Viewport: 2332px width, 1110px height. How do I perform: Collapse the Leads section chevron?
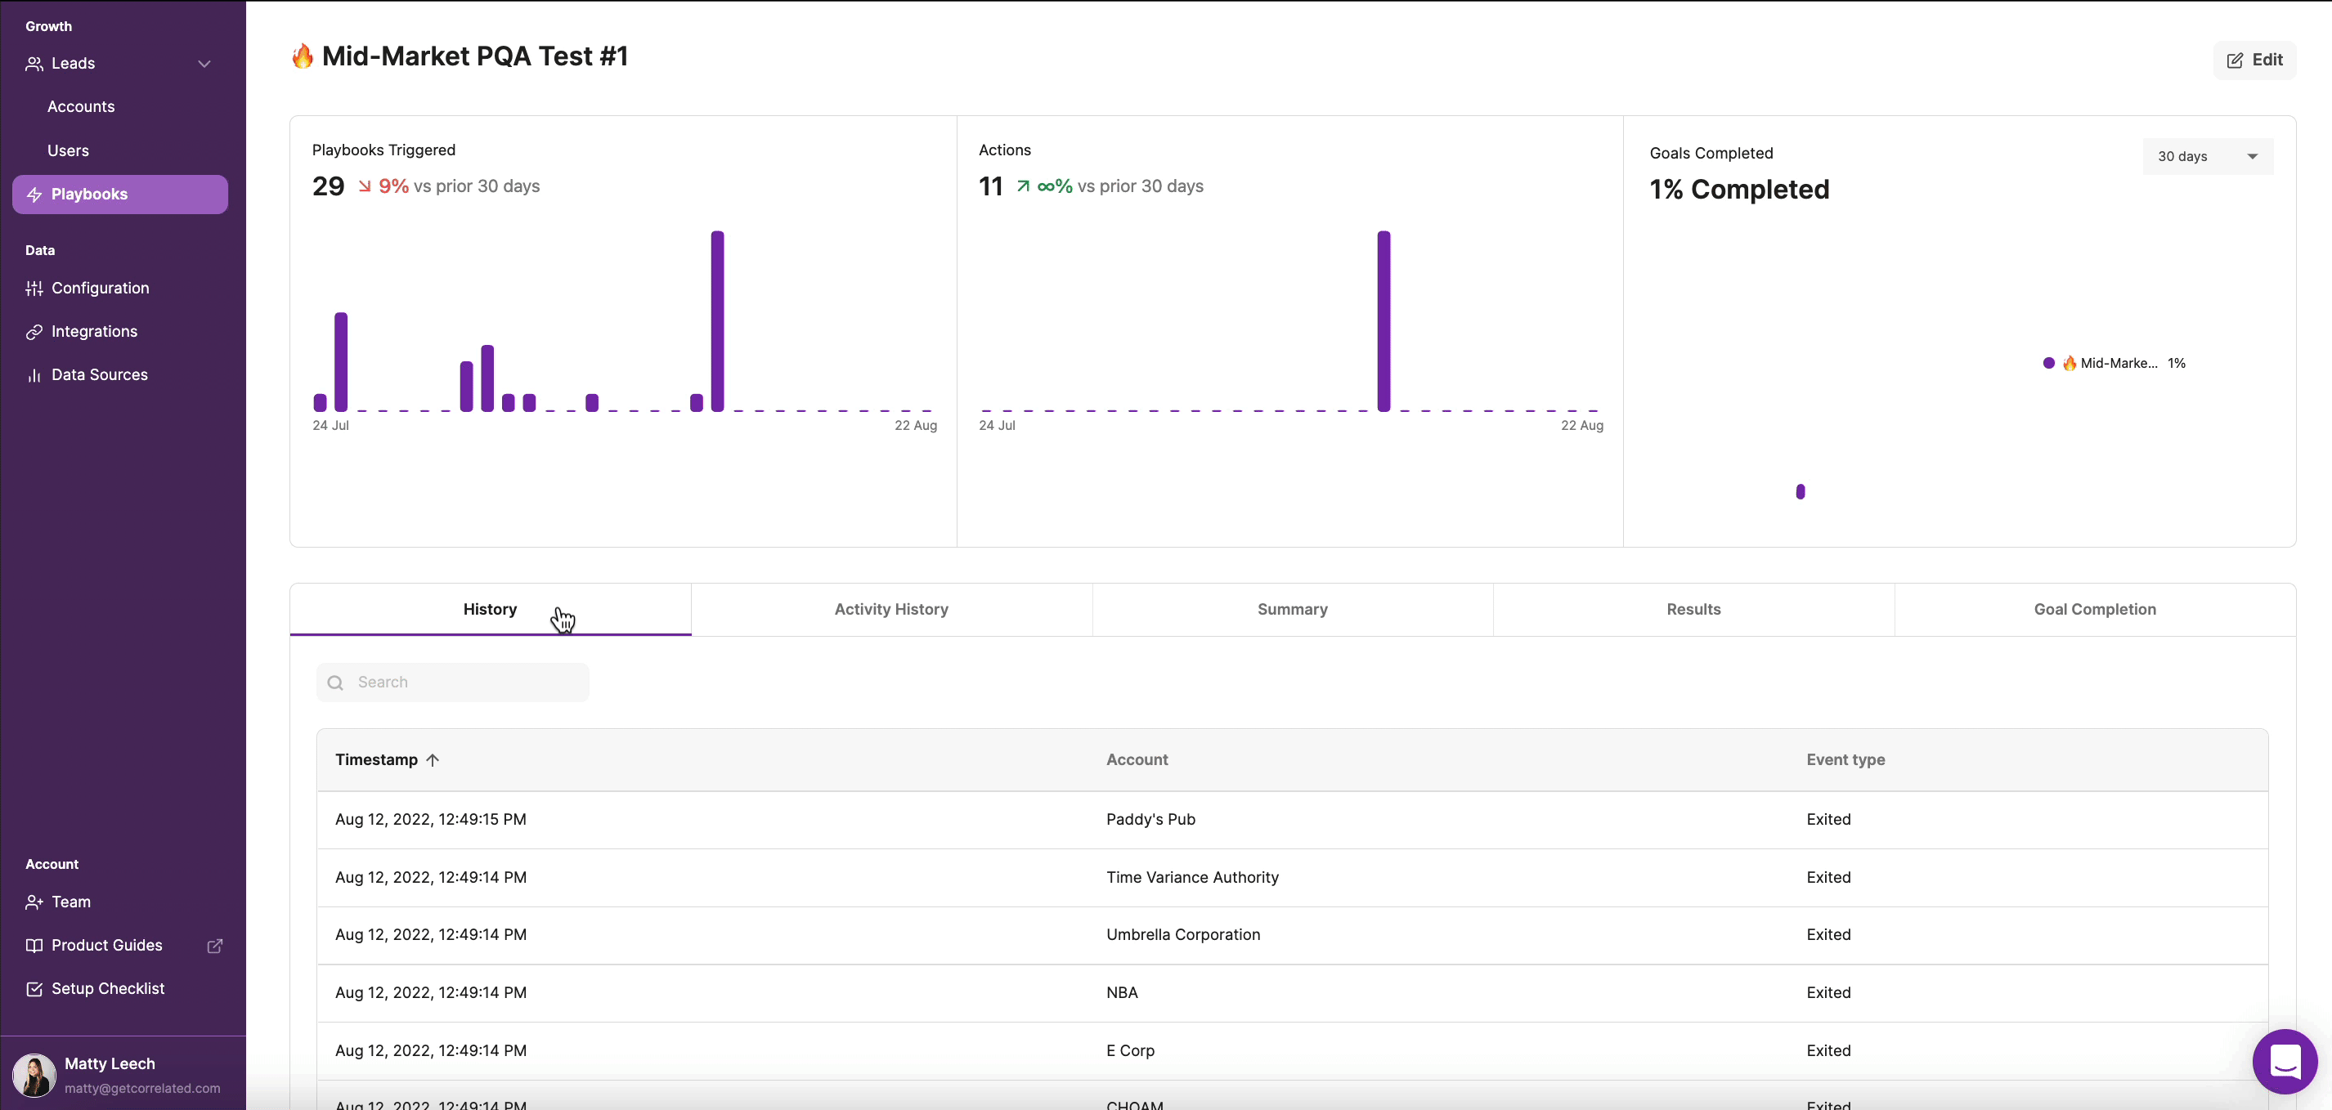(x=204, y=63)
